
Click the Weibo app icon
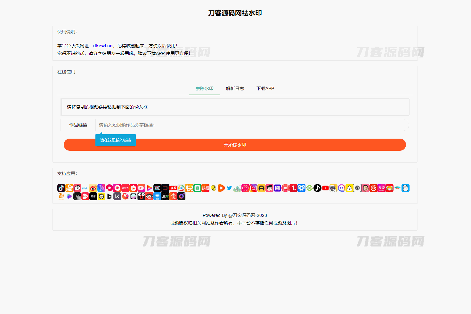[93, 188]
